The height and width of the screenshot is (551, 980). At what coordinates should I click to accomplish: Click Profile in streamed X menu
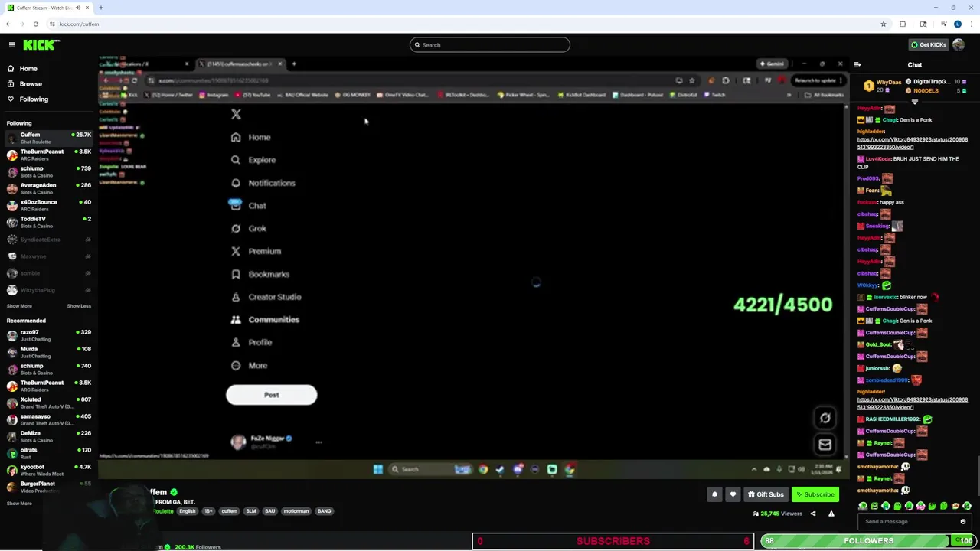pyautogui.click(x=251, y=342)
